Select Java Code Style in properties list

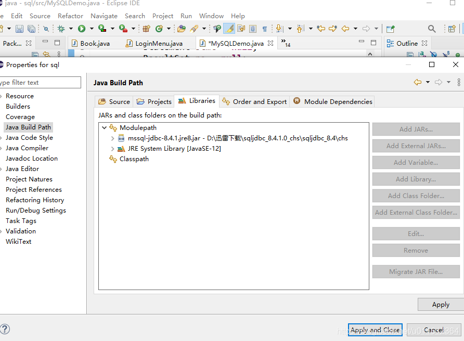pyautogui.click(x=29, y=138)
